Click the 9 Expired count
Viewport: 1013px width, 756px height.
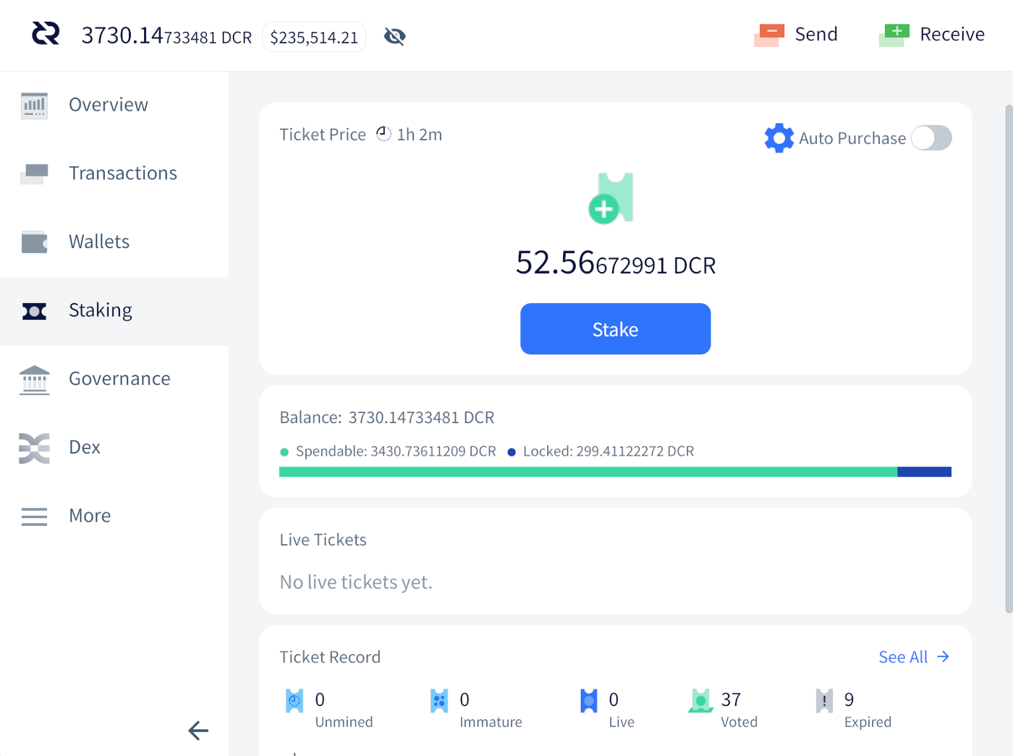[x=849, y=700]
